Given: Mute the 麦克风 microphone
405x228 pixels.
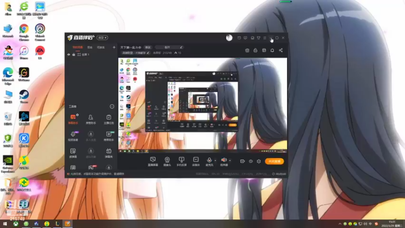Looking at the screenshot, I should click(x=209, y=162).
